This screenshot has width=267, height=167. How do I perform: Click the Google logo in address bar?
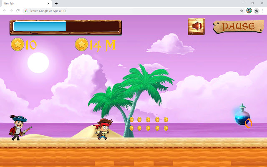(26, 11)
